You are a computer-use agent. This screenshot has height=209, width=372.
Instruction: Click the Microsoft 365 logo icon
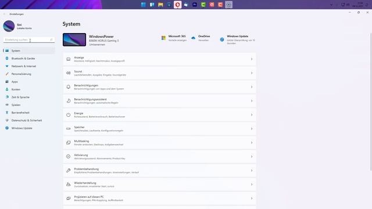pos(163,38)
